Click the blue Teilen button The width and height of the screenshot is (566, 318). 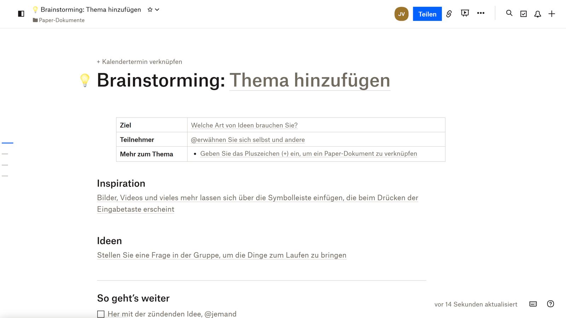(427, 14)
